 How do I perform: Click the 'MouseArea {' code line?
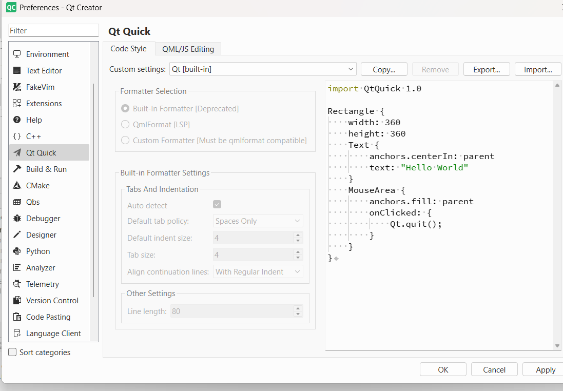(377, 190)
